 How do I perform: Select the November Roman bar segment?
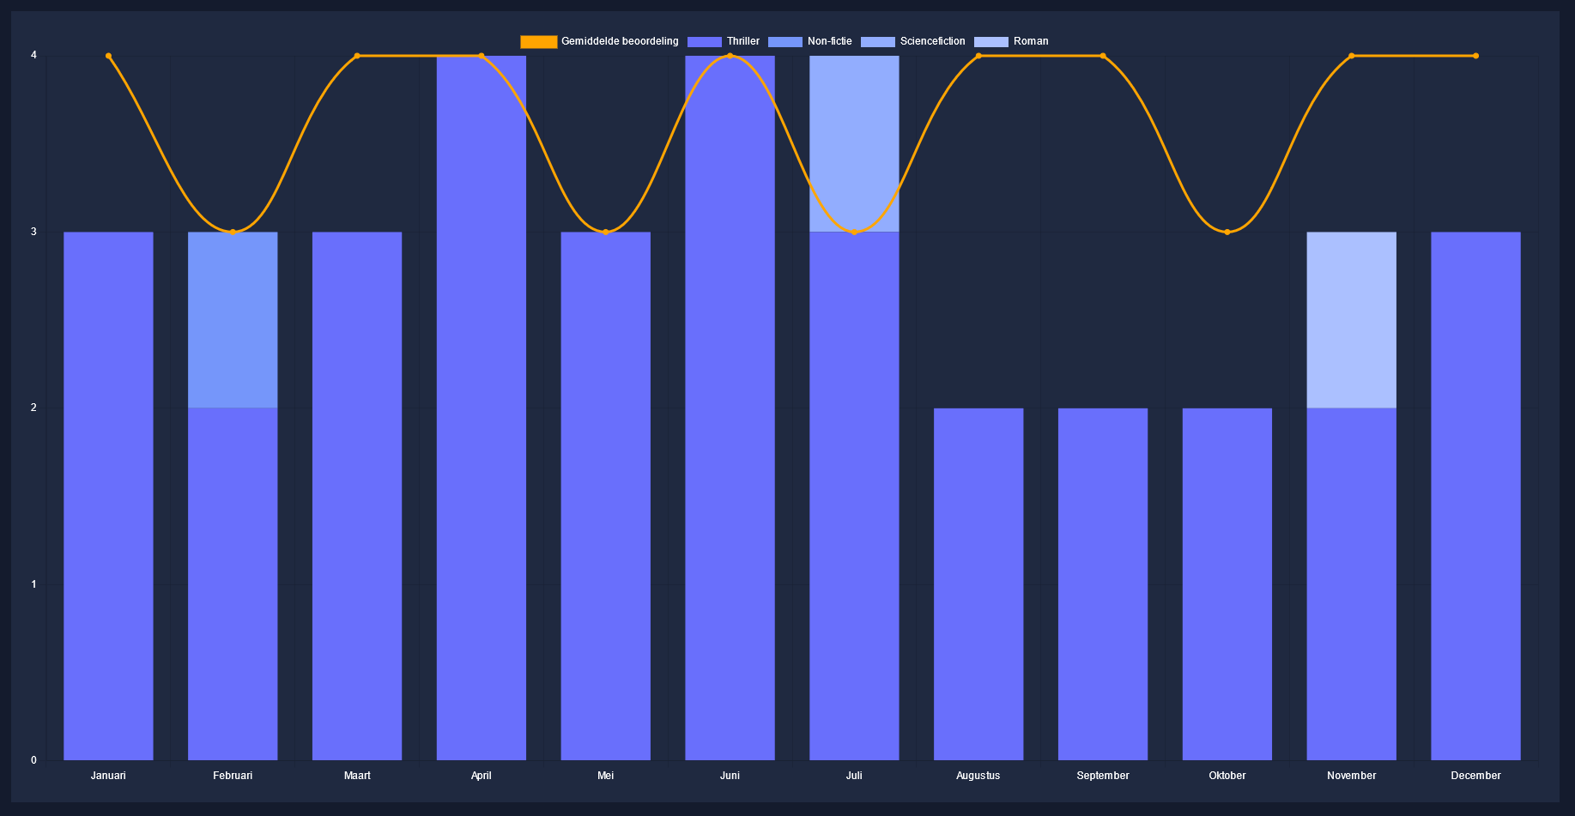[1352, 320]
